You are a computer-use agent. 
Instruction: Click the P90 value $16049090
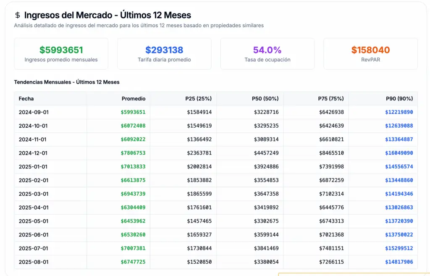399,153
